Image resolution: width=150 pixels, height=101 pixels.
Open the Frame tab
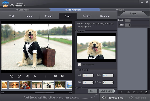point(49,16)
